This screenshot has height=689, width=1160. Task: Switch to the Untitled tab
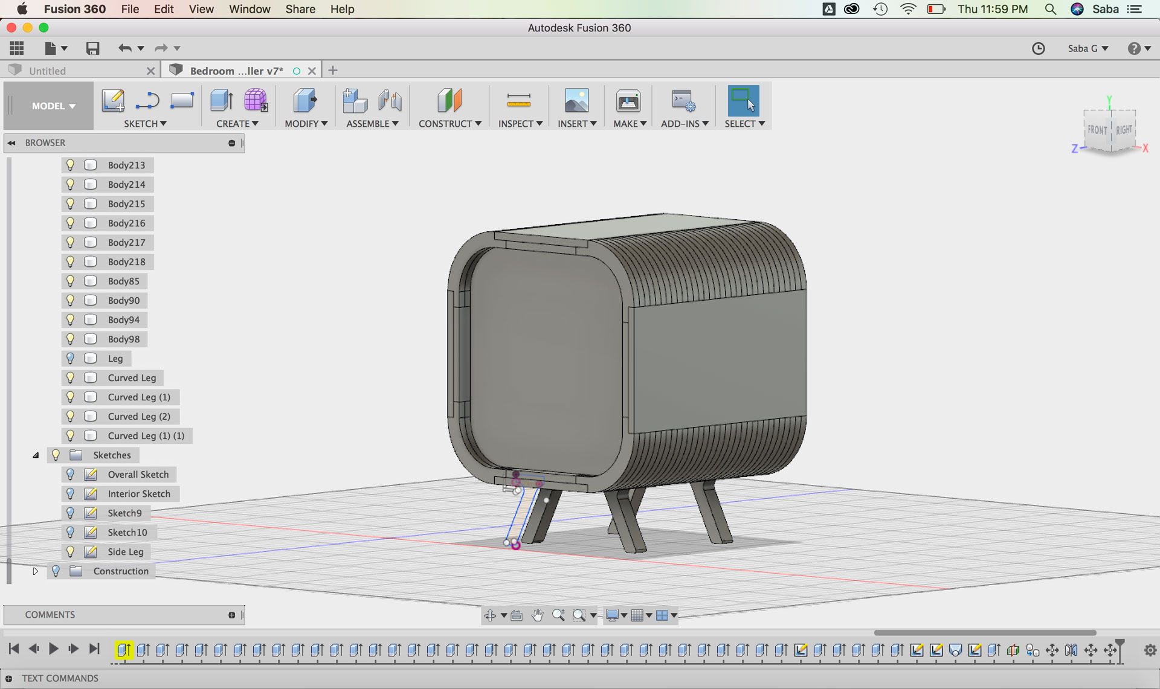pyautogui.click(x=48, y=71)
